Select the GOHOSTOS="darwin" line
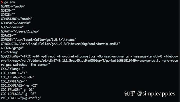180x102 pixels. pyautogui.click(x=16, y=23)
